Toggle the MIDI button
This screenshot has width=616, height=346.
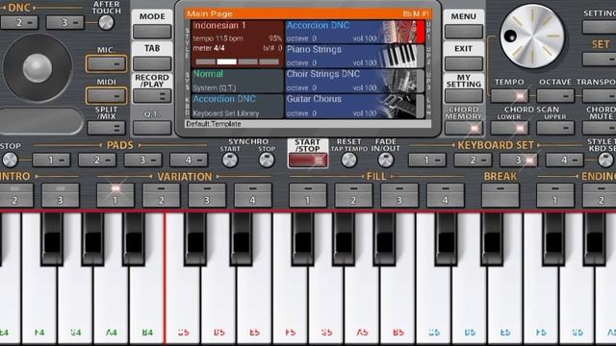[106, 95]
